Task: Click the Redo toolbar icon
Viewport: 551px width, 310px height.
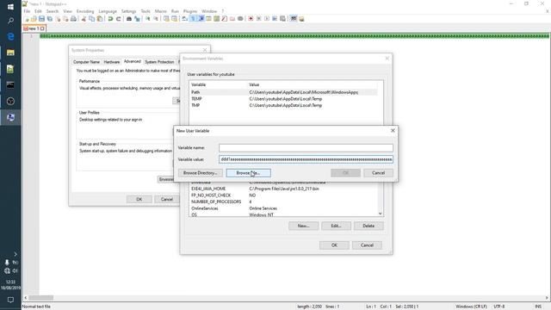Action: coord(118,19)
